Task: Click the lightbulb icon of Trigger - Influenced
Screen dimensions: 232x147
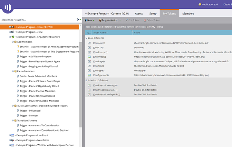Action: pyautogui.click(x=18, y=111)
